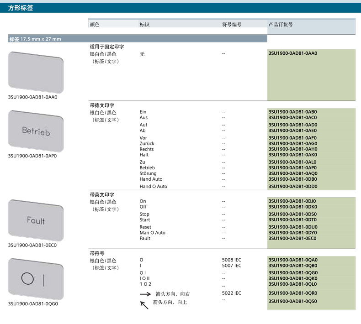
Task: Click the 符号编号 column header
Action: (231, 25)
